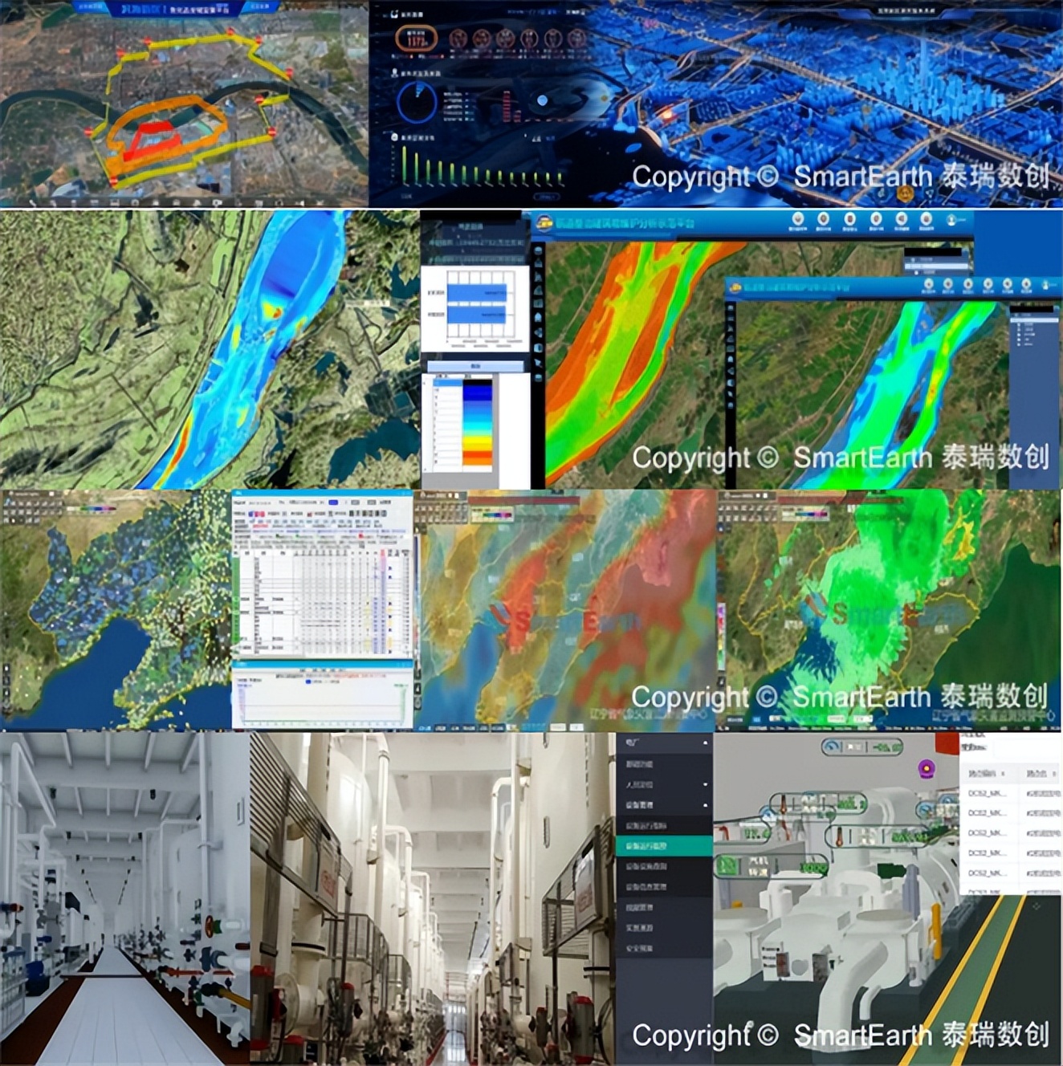Click the data table window over the weather map
Image resolution: width=1063 pixels, height=1066 pixels.
[323, 575]
